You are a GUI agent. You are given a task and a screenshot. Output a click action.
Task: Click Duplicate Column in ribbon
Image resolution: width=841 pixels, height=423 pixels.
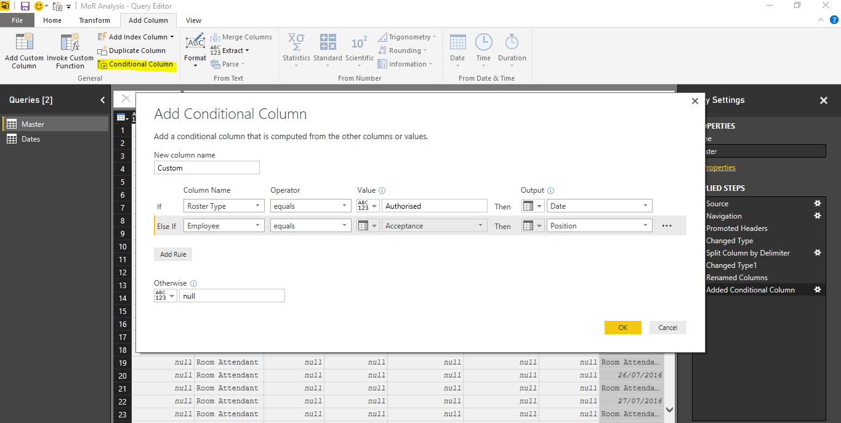point(132,50)
